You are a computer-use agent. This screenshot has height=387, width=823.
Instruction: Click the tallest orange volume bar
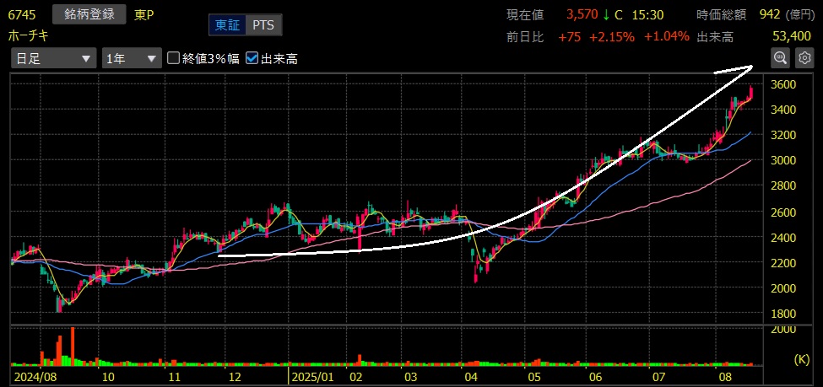point(73,346)
